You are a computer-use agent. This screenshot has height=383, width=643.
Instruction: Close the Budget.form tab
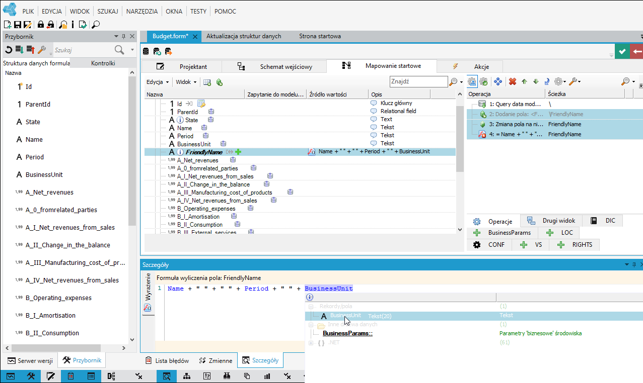(195, 36)
